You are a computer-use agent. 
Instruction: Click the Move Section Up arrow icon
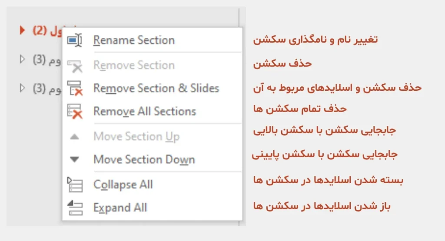pyautogui.click(x=75, y=137)
